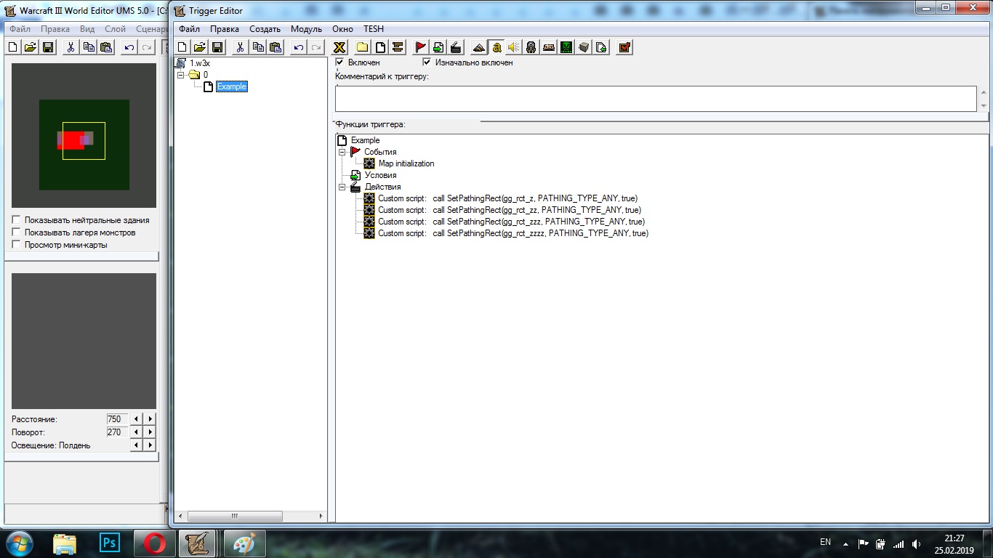Image resolution: width=993 pixels, height=558 pixels.
Task: Select the Trigger Editor module icon (letter a)
Action: (496, 47)
